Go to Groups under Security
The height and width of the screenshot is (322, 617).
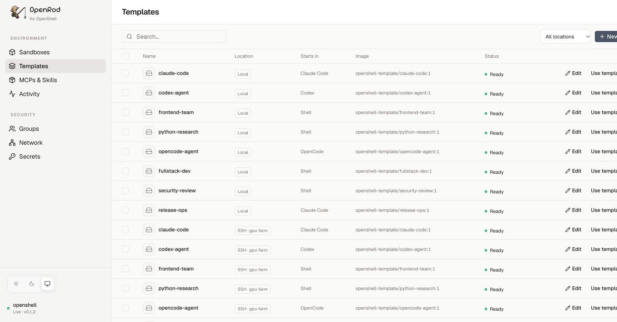pyautogui.click(x=55, y=129)
